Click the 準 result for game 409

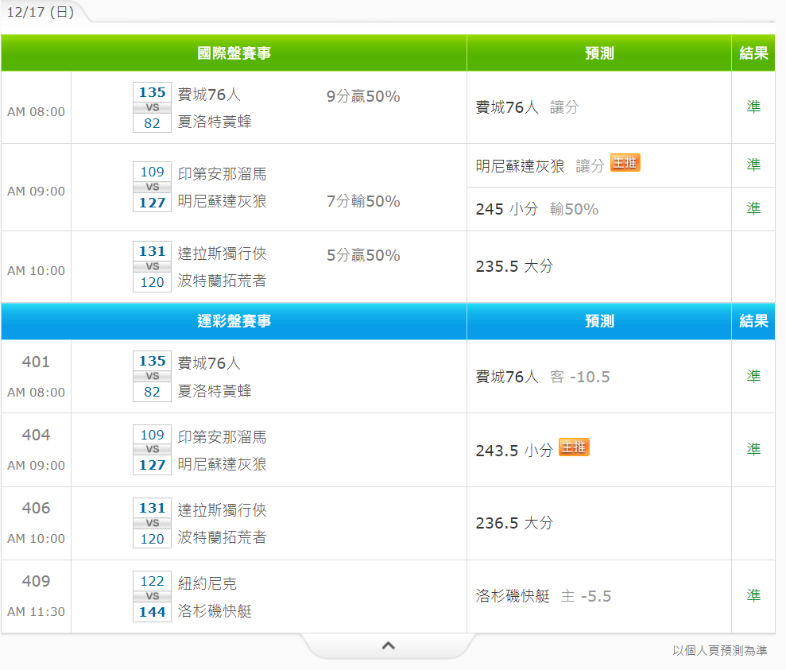(x=753, y=595)
